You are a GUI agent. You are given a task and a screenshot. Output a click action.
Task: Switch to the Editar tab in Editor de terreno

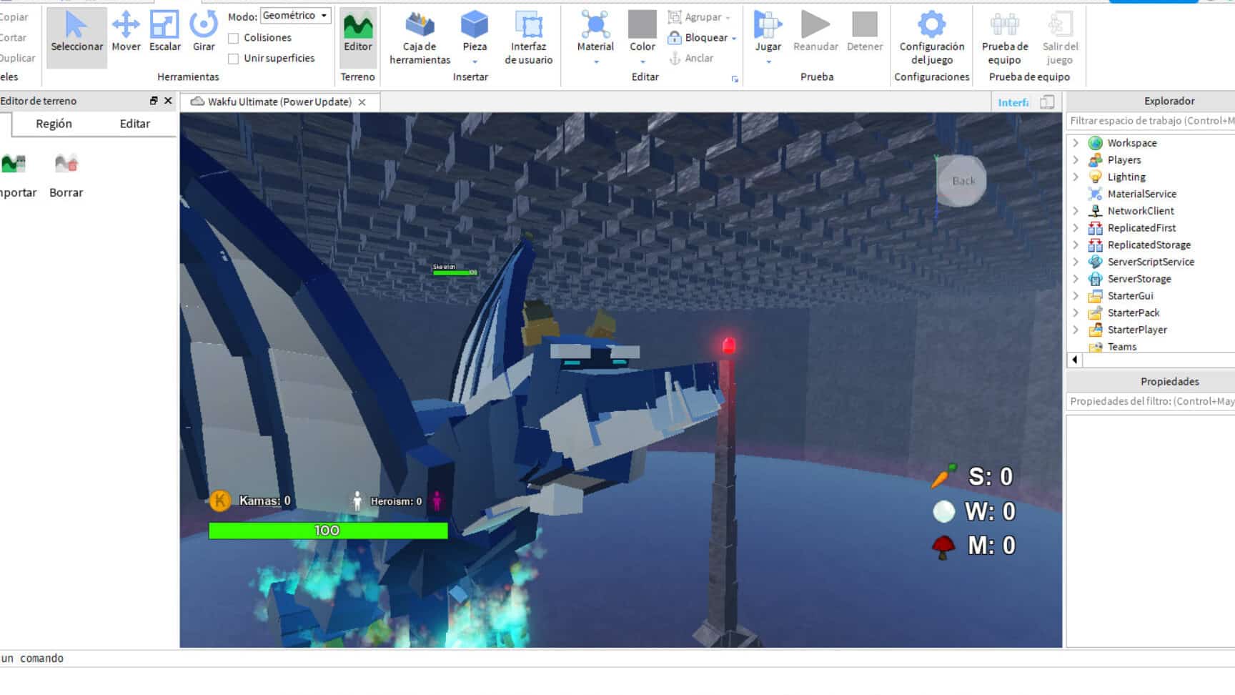click(x=134, y=123)
